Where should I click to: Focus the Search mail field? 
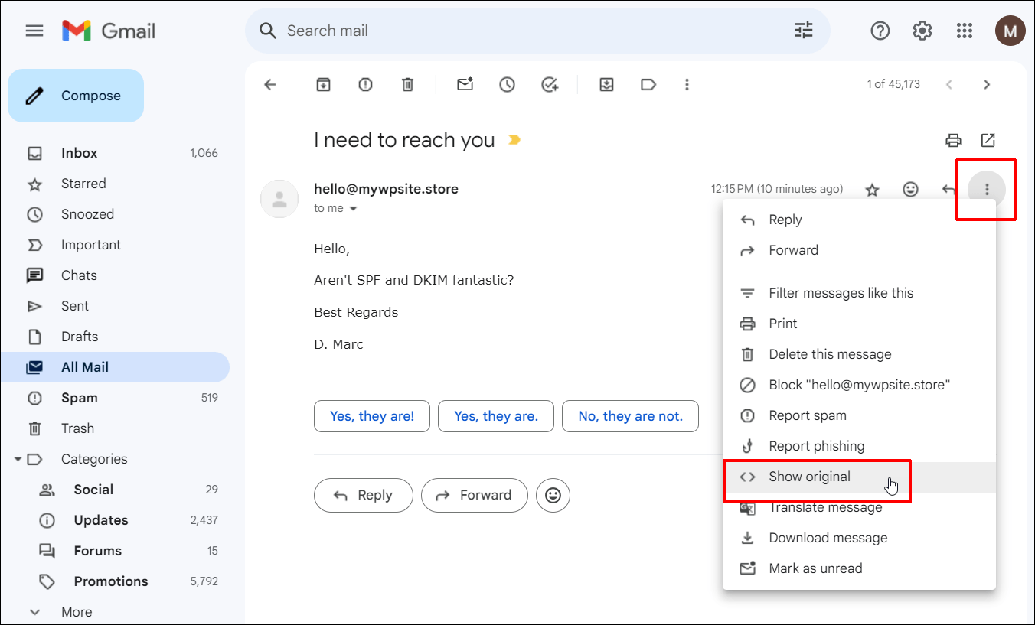[x=536, y=31]
